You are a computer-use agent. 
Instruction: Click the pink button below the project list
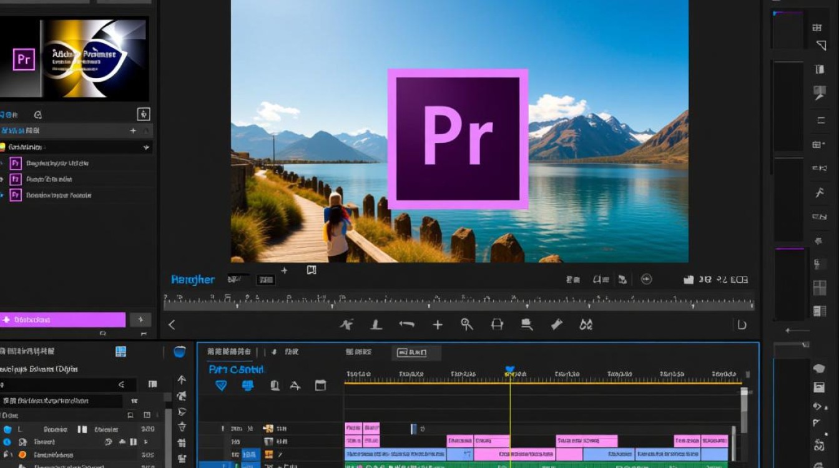point(62,319)
